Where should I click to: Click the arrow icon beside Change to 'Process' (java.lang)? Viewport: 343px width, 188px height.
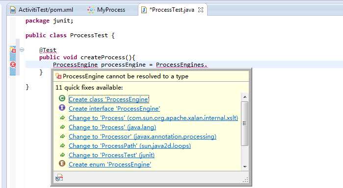coord(62,127)
